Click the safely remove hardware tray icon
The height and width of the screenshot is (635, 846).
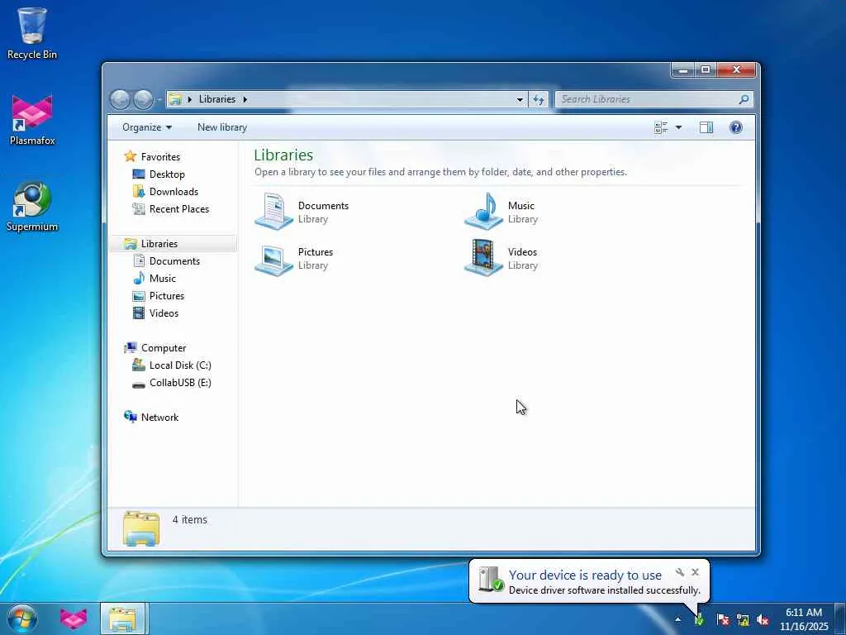click(699, 619)
